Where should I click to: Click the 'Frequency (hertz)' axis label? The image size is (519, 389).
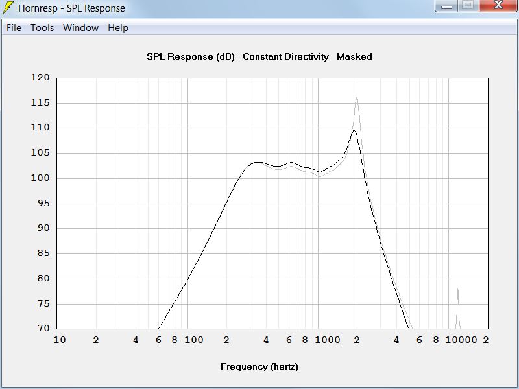(x=259, y=366)
